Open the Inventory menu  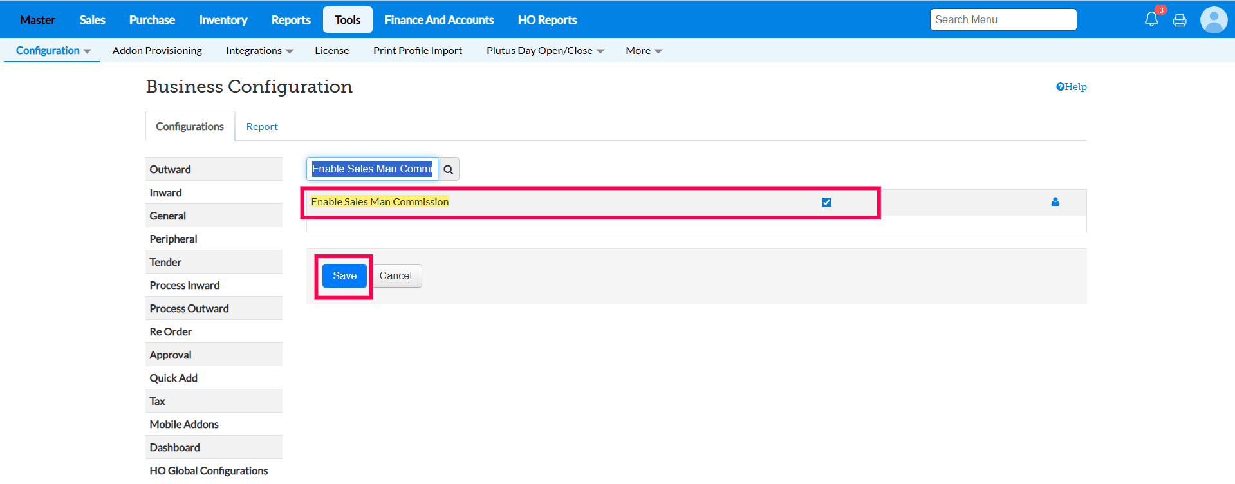click(223, 20)
